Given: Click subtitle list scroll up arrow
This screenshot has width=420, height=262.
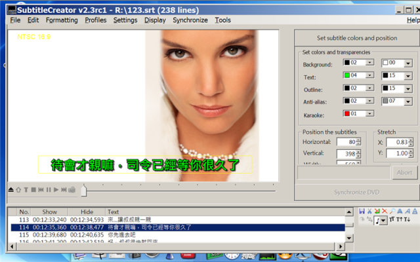Looking at the screenshot, I should (349, 212).
